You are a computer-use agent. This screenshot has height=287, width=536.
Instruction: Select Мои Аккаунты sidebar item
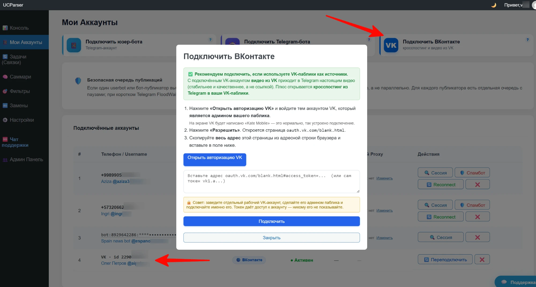coord(24,42)
